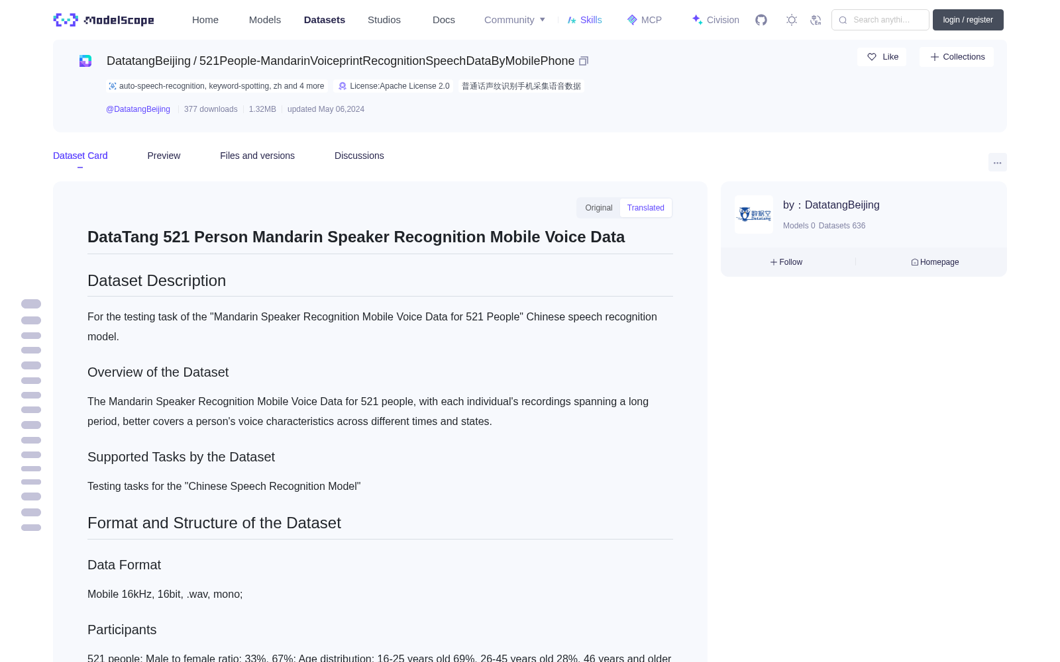
Task: Like this dataset
Action: (882, 57)
